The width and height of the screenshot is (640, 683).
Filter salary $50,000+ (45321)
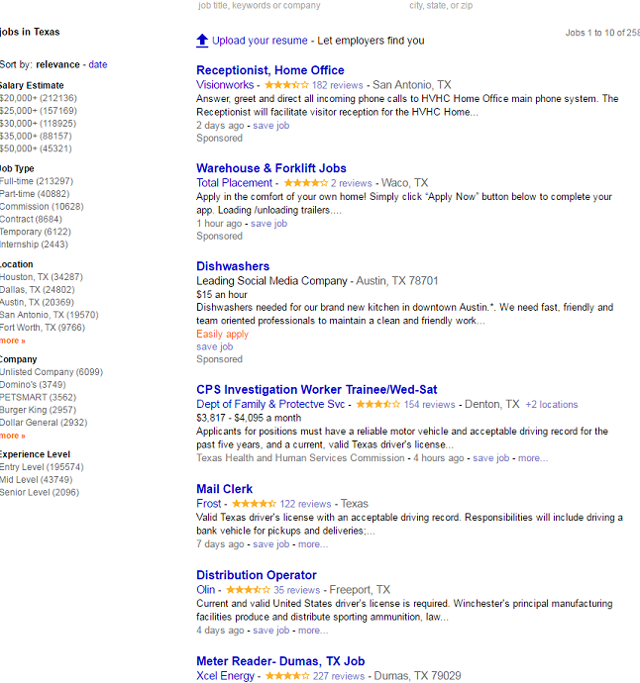click(36, 148)
